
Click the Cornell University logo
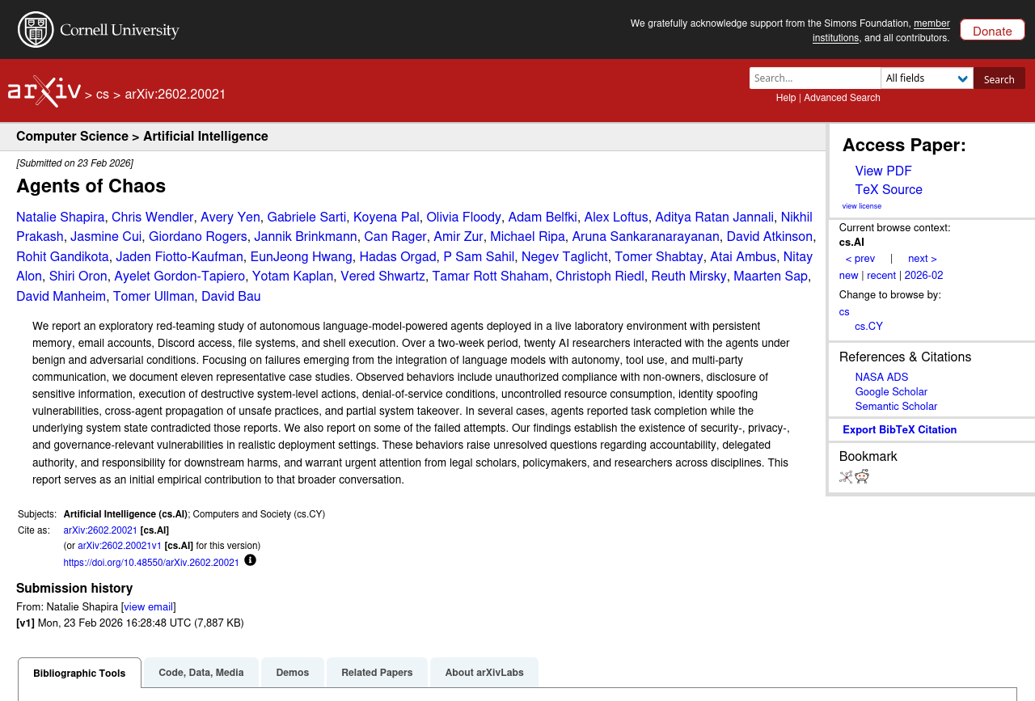click(99, 30)
